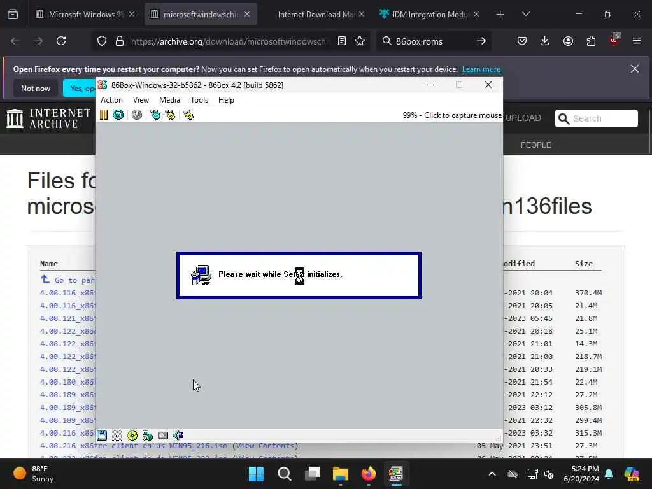Image resolution: width=652 pixels, height=489 pixels.
Task: Open the weather widget 88°F Sunny
Action: point(34,474)
